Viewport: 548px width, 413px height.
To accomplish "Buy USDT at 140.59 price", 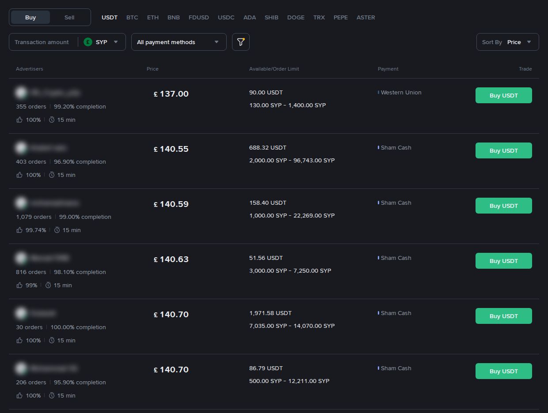I will [504, 206].
